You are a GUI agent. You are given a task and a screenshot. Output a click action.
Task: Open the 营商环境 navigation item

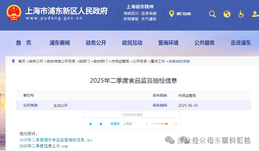pos(168,43)
